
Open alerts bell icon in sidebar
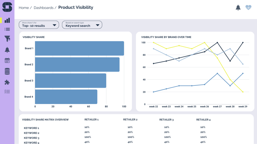7,50
